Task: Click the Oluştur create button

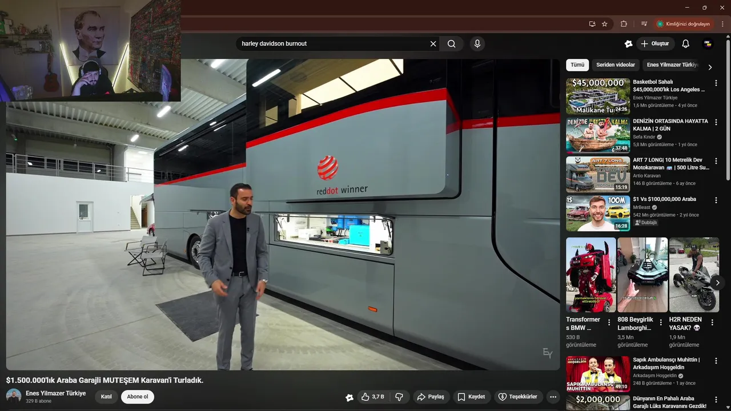Action: click(656, 44)
